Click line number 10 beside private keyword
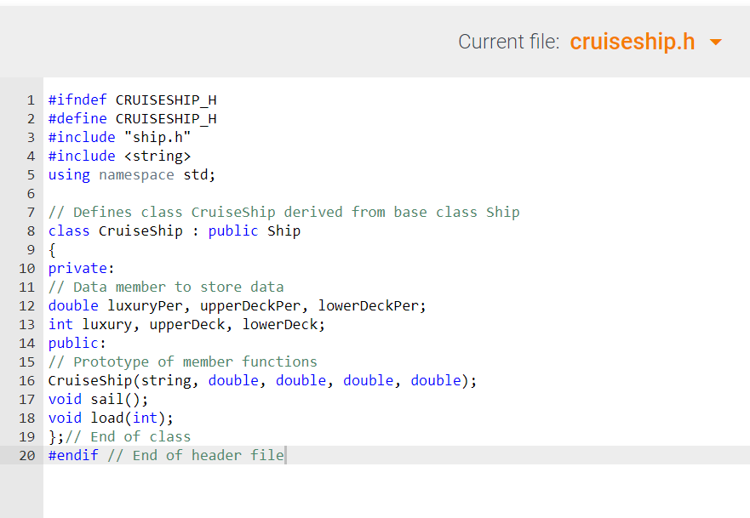750x518 pixels. pos(26,268)
